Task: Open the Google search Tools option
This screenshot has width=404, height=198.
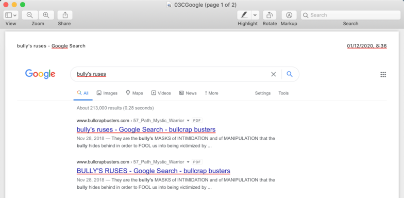Action: tap(283, 93)
